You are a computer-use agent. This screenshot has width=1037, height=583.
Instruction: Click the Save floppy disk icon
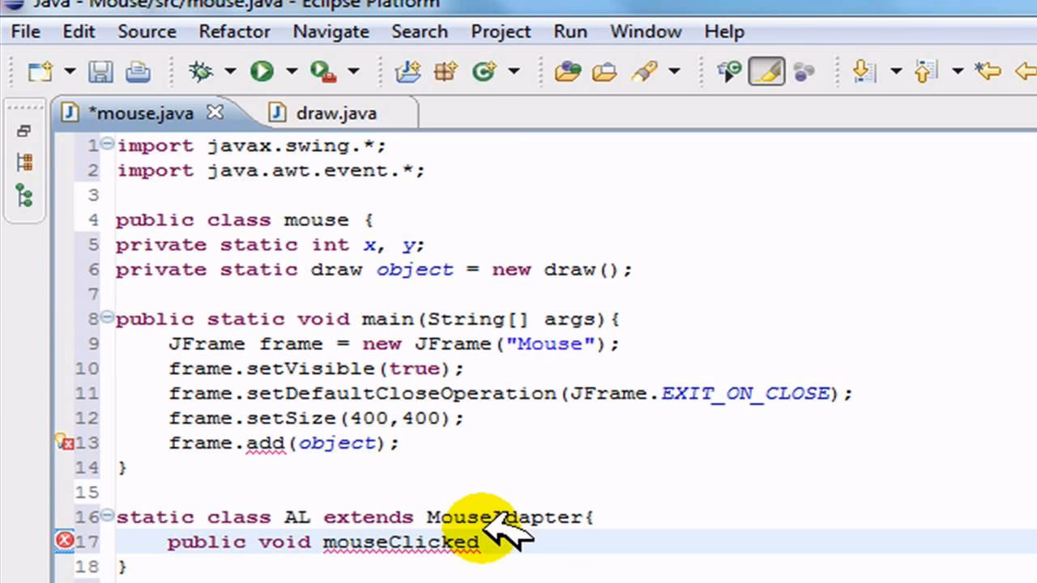click(x=100, y=71)
